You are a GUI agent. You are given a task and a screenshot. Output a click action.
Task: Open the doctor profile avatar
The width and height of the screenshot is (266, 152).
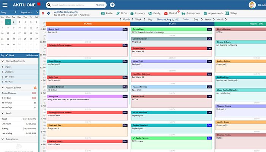point(252,5)
